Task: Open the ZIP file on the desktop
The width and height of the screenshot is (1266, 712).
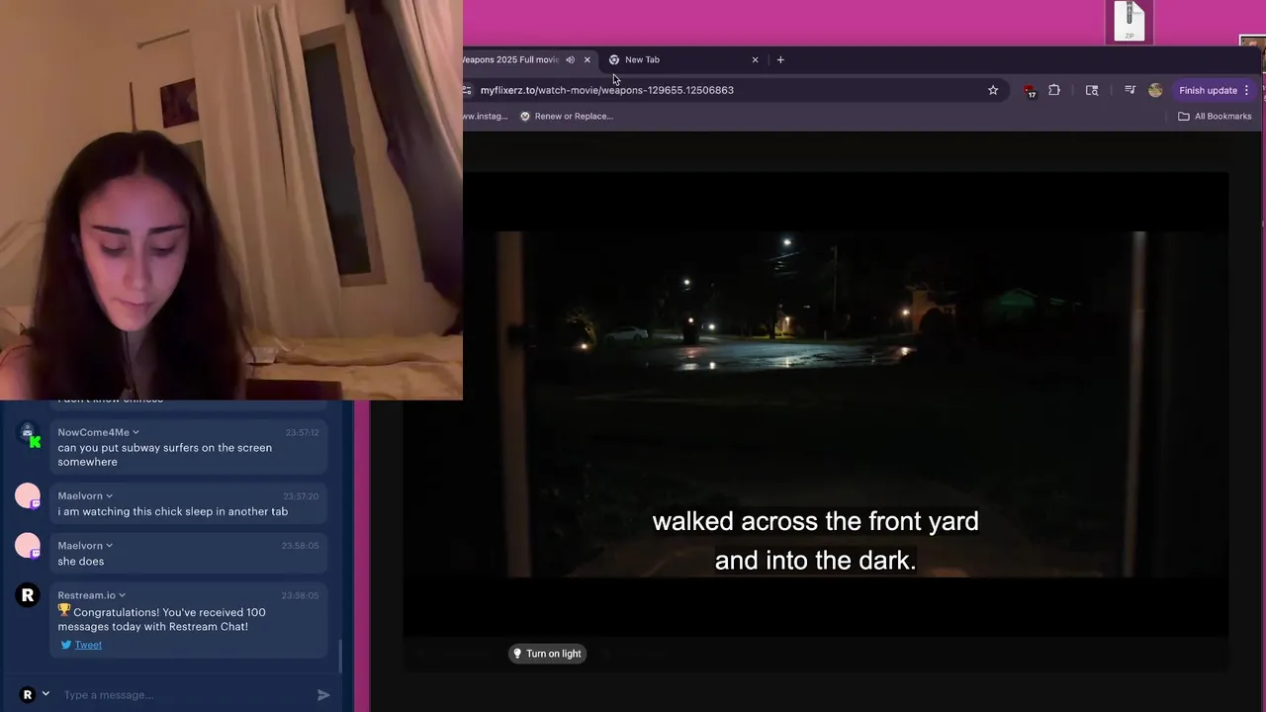Action: coord(1130,22)
